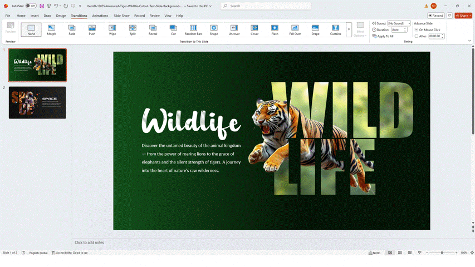Screen dimensions: 475x267
Task: Click English (India) language indicator
Action: click(x=38, y=253)
